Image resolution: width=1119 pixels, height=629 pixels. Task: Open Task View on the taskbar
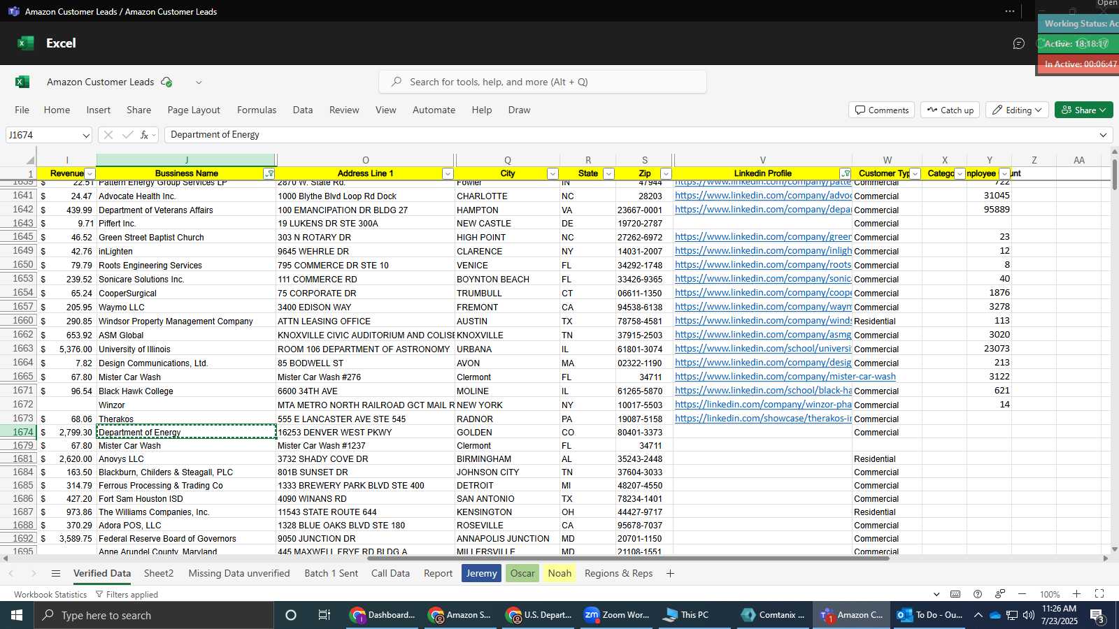point(324,615)
